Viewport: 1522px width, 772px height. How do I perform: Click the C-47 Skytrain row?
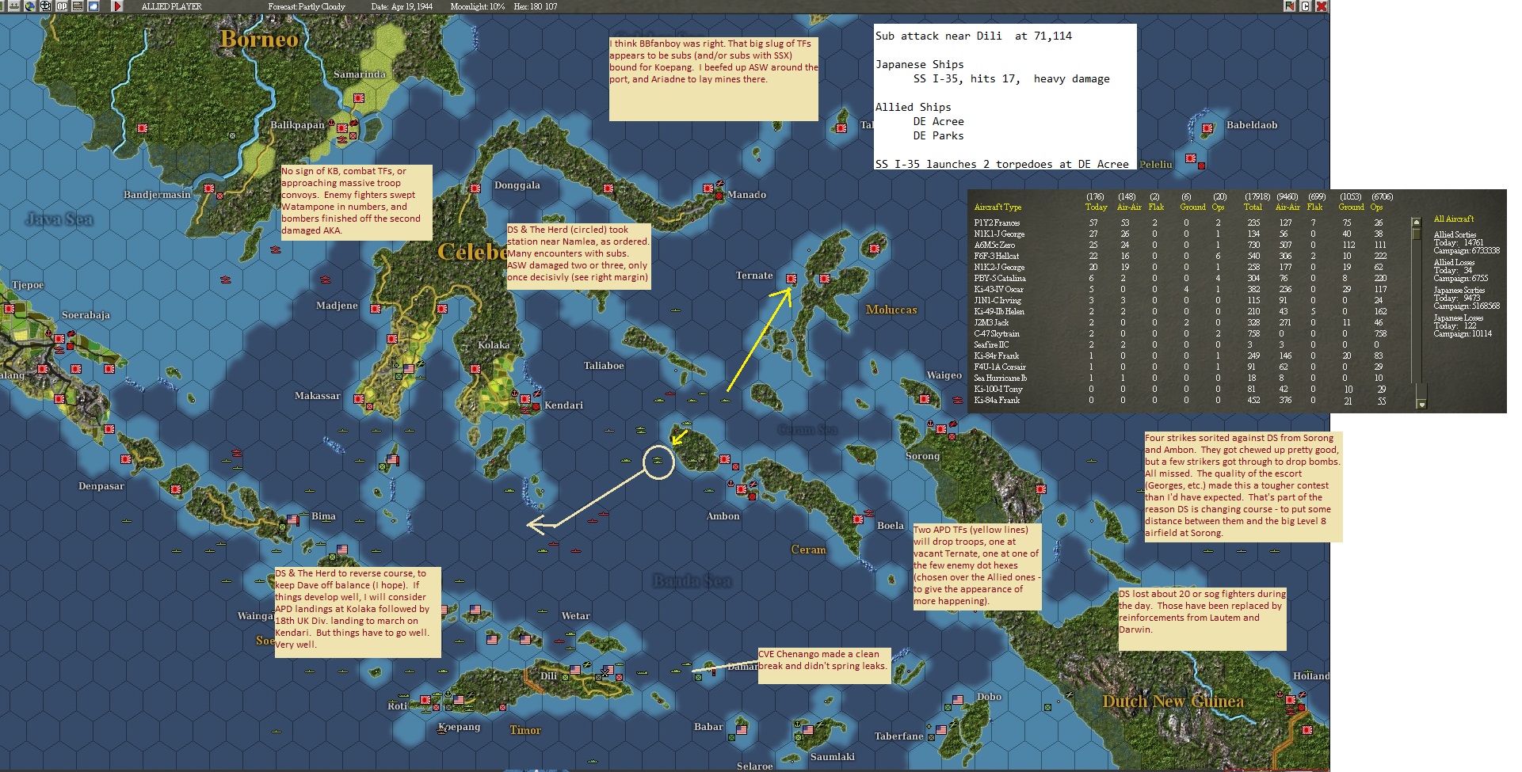pos(1179,333)
